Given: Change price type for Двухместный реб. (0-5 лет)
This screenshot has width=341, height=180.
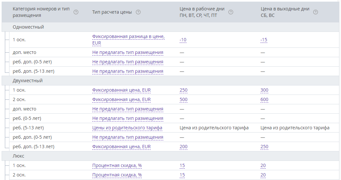Looking at the screenshot, I should tap(128, 118).
